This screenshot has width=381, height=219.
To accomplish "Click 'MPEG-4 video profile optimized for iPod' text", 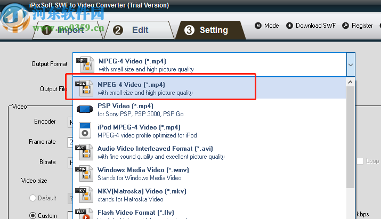I will tap(147, 135).
